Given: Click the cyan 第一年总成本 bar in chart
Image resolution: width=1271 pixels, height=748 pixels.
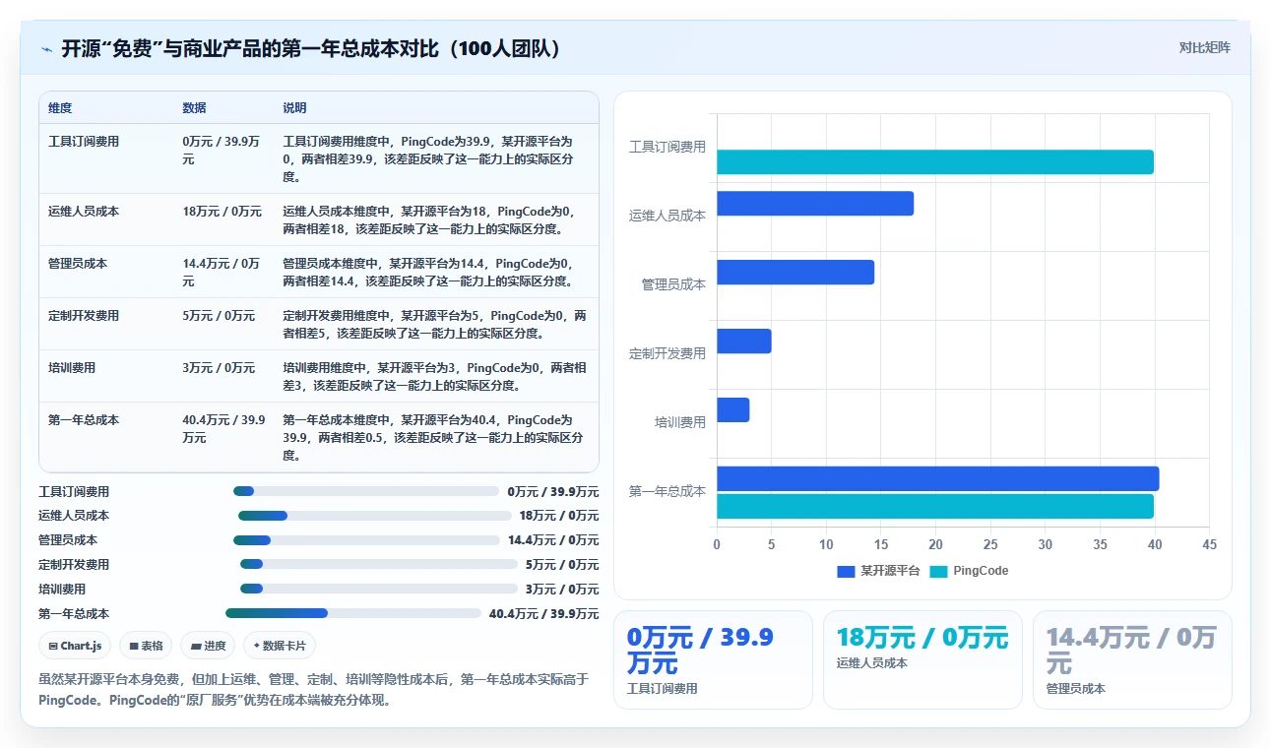Looking at the screenshot, I should [x=934, y=507].
